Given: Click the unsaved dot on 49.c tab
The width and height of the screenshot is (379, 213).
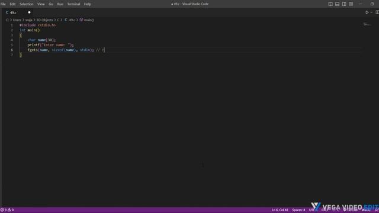Looking at the screenshot, I should (29, 12).
